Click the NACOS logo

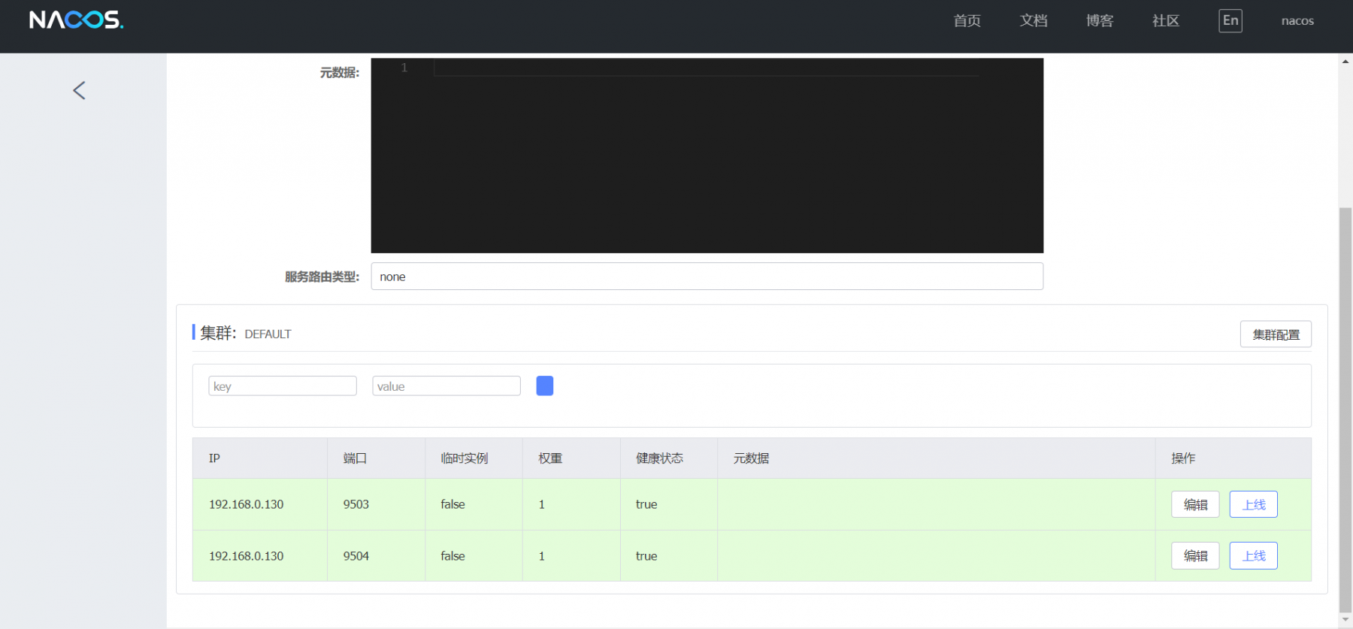pyautogui.click(x=76, y=20)
